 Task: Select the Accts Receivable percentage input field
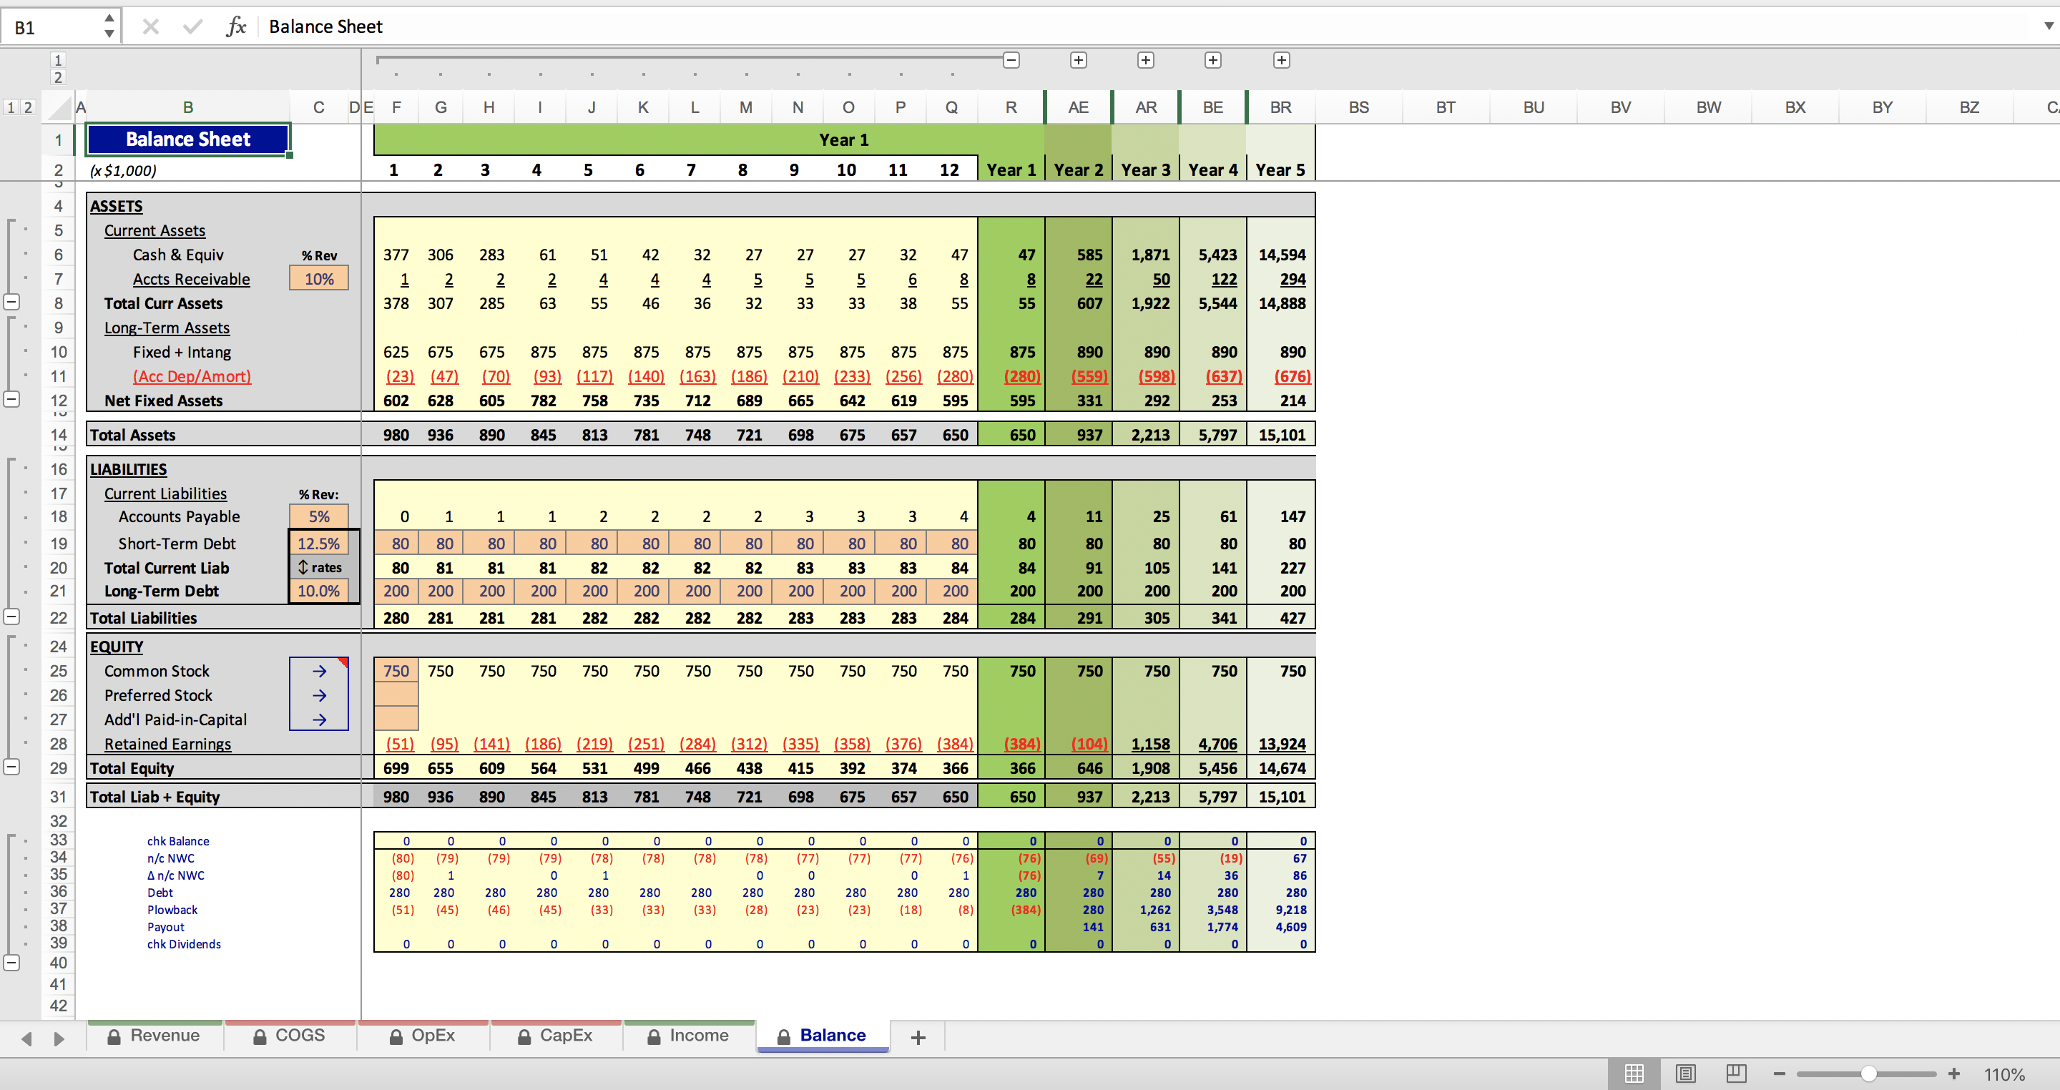[319, 278]
